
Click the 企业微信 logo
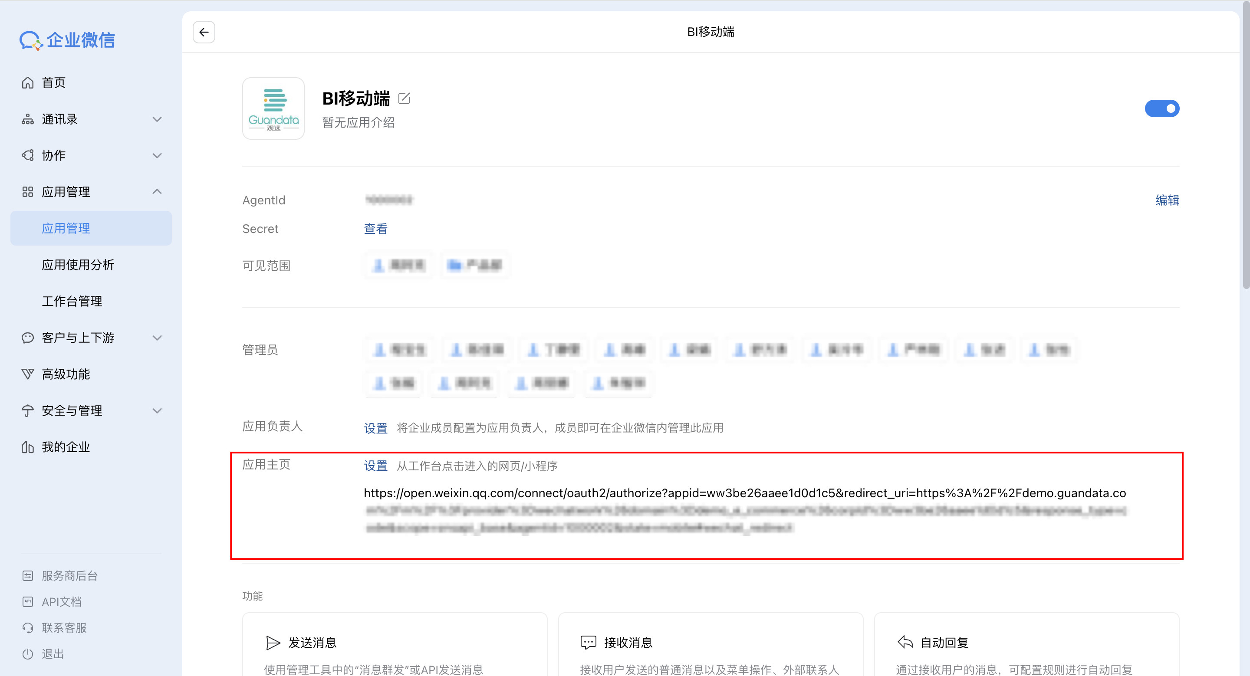tap(67, 40)
